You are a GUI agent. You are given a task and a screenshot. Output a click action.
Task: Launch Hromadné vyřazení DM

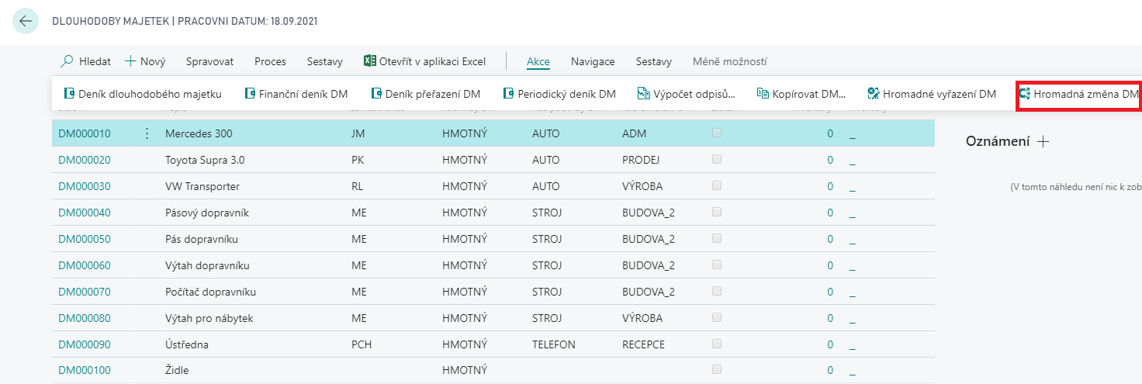pos(932,94)
